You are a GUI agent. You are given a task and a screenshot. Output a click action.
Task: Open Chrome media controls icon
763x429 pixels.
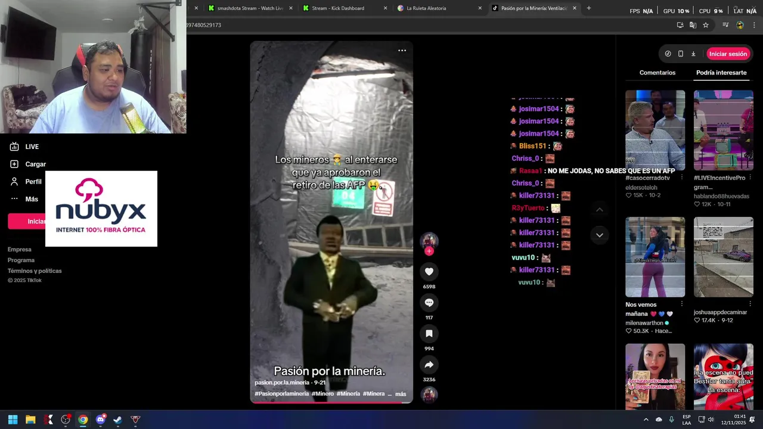tap(725, 25)
